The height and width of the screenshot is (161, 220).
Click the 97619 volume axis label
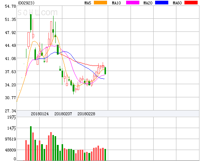point(10,139)
